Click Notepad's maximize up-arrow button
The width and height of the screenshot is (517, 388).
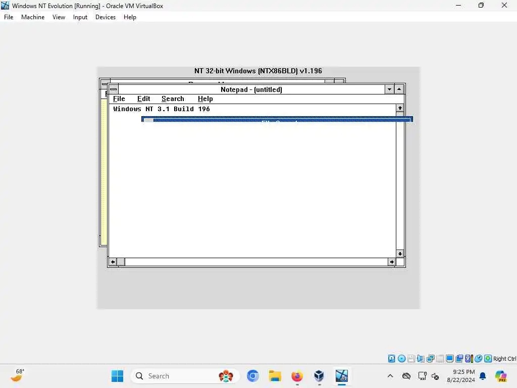[x=399, y=89]
